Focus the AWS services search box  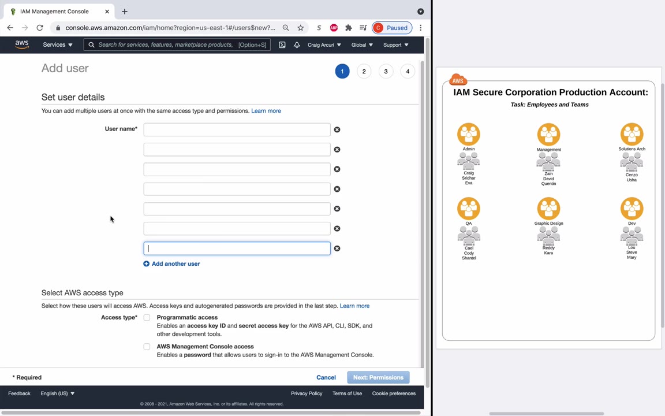177,44
